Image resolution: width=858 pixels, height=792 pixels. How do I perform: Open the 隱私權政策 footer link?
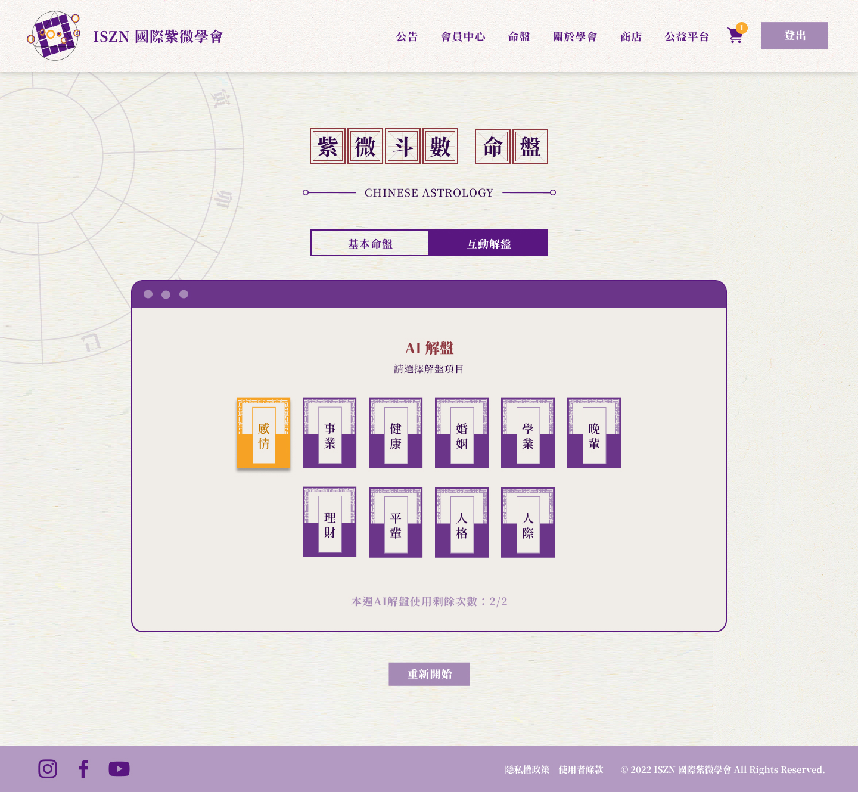tap(527, 769)
